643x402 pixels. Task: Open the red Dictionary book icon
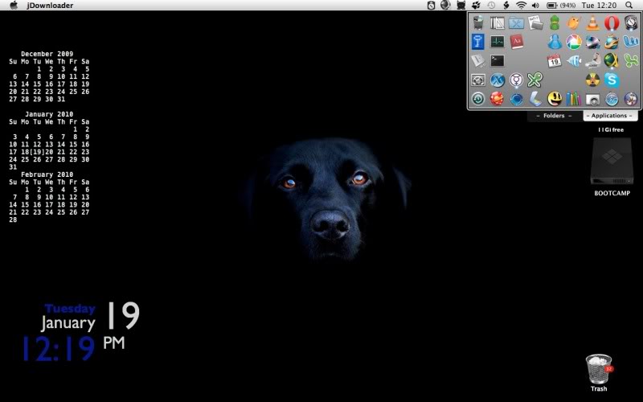(x=517, y=42)
